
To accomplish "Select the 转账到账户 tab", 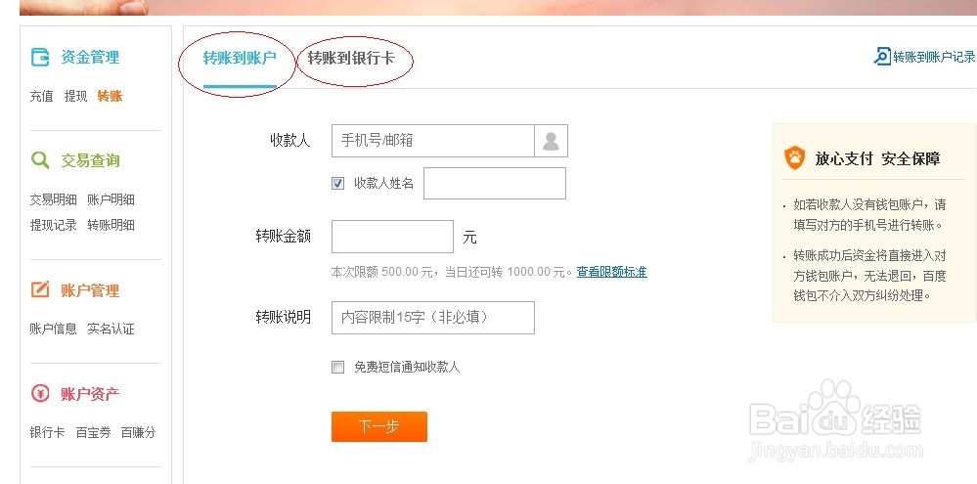I will click(240, 59).
